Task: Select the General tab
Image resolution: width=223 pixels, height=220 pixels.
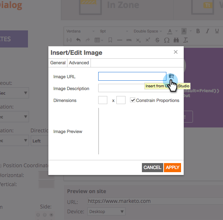Action: tap(58, 63)
